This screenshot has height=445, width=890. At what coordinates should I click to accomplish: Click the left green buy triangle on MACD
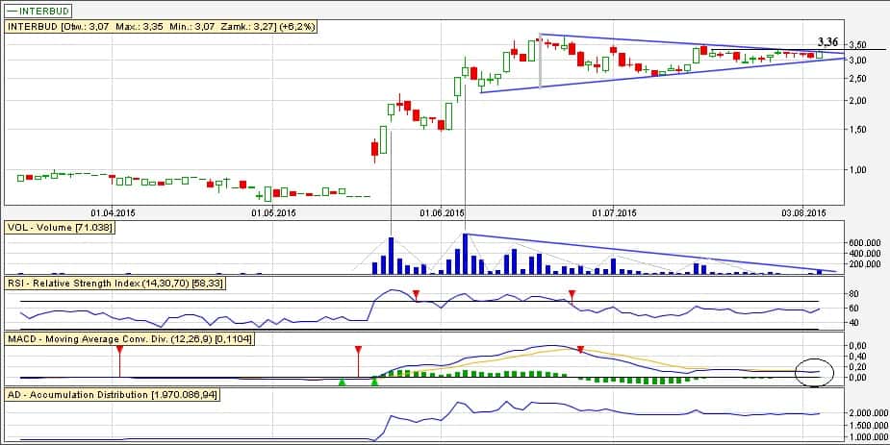point(342,383)
